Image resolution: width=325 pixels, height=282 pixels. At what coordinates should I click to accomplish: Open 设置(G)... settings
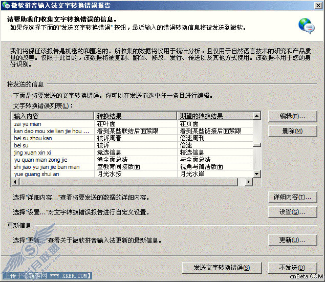(x=292, y=212)
